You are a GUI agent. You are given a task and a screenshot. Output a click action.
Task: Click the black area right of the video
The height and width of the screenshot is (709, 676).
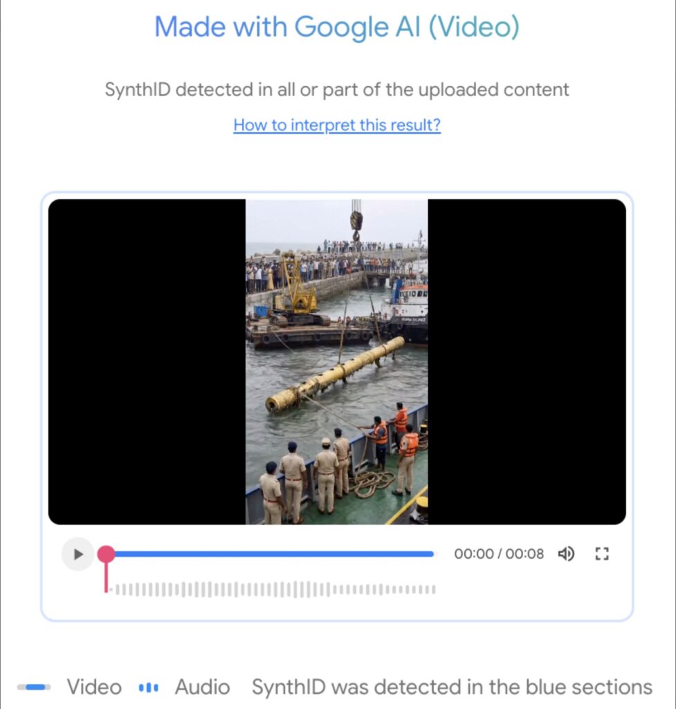point(527,361)
